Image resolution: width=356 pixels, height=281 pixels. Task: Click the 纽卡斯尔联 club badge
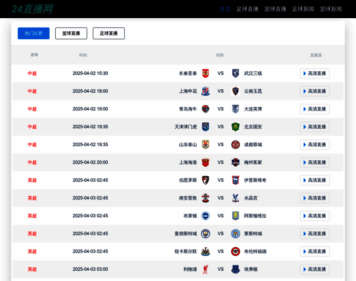(x=206, y=251)
